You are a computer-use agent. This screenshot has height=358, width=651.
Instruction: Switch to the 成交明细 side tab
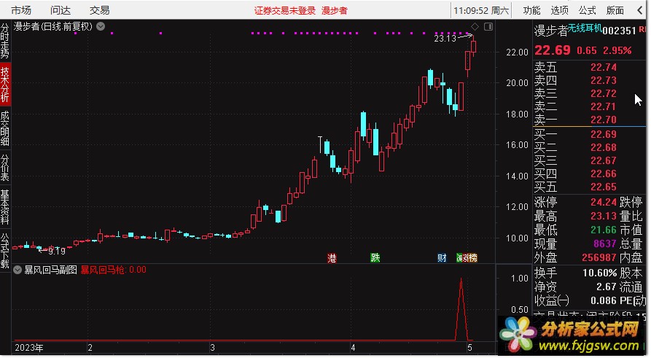5,128
